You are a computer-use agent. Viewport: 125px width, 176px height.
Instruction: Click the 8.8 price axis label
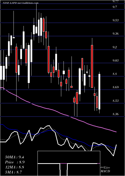[x=115, y=74]
